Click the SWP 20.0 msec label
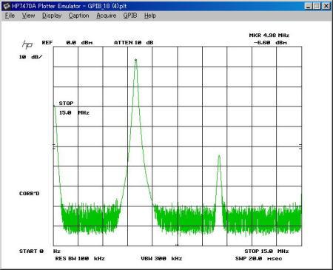This screenshot has width=333, height=270. pyautogui.click(x=259, y=258)
